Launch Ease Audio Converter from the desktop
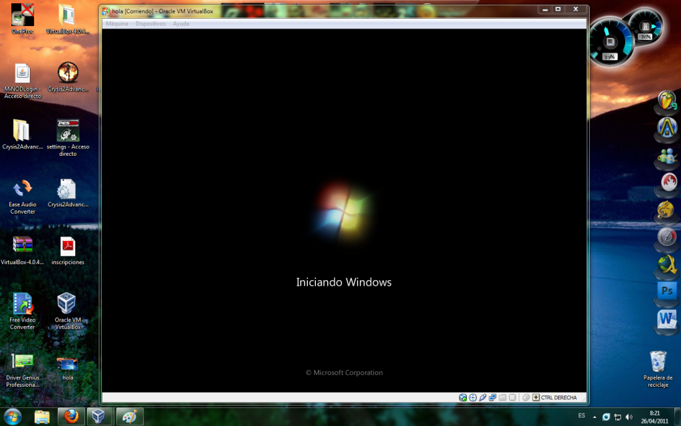This screenshot has width=681, height=426. click(23, 196)
